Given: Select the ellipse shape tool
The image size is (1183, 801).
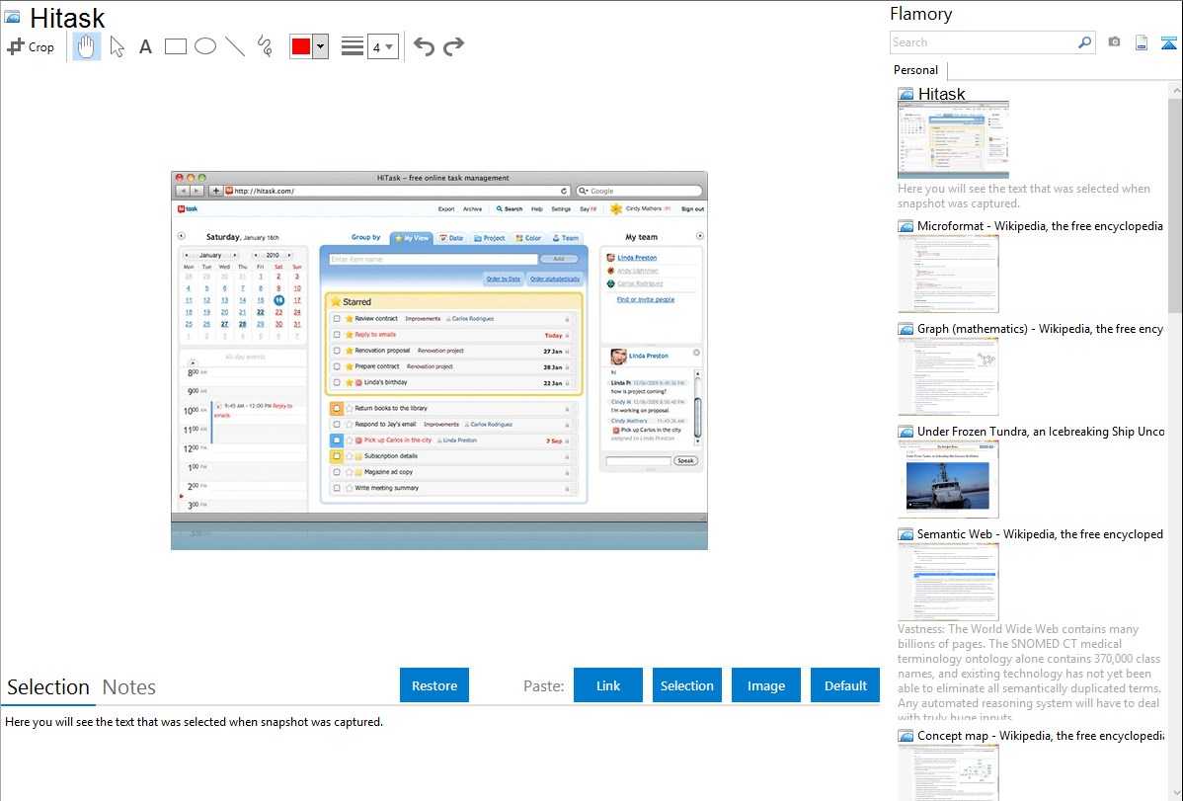Looking at the screenshot, I should tap(205, 46).
